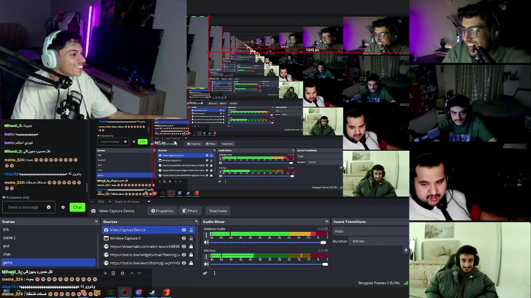Unlock the botrix widgets chat source
The image size is (531, 298).
[x=191, y=255]
